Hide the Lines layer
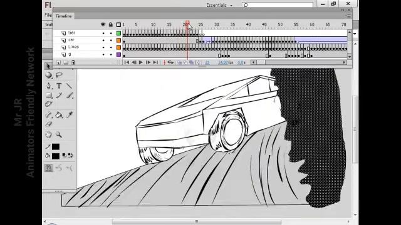 coord(103,47)
